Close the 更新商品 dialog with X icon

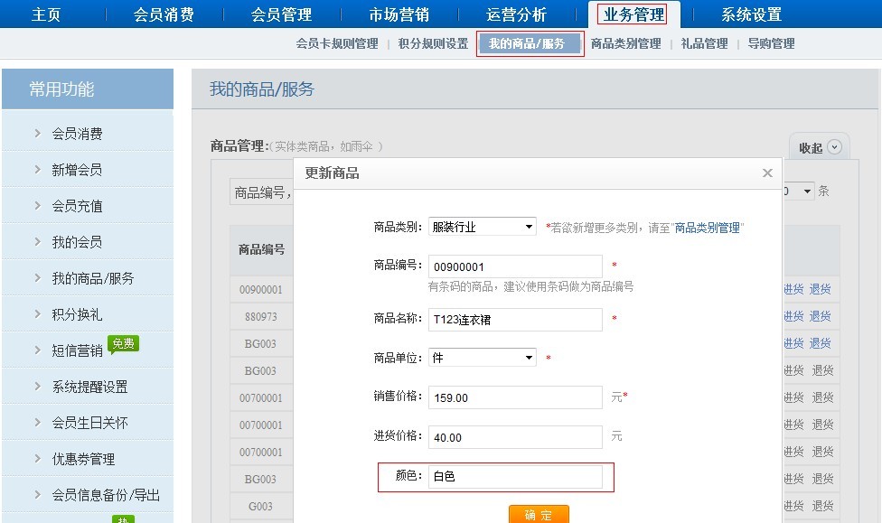(x=767, y=173)
